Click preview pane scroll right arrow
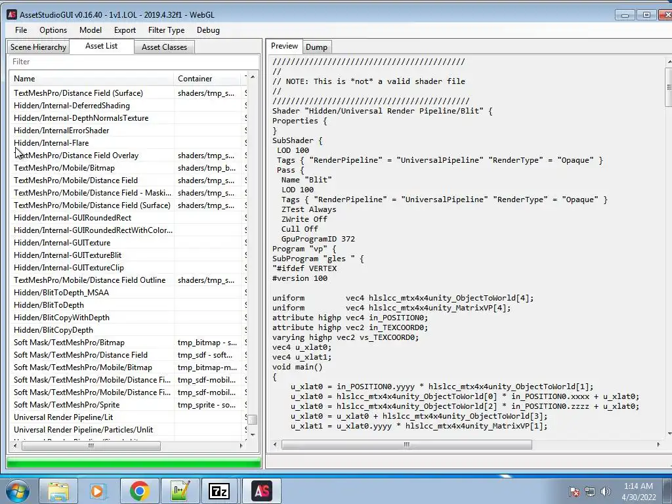Viewport: 672px width, 504px height. pyautogui.click(x=658, y=445)
